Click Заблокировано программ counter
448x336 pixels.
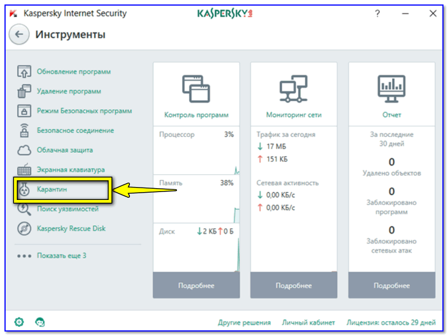pyautogui.click(x=391, y=201)
